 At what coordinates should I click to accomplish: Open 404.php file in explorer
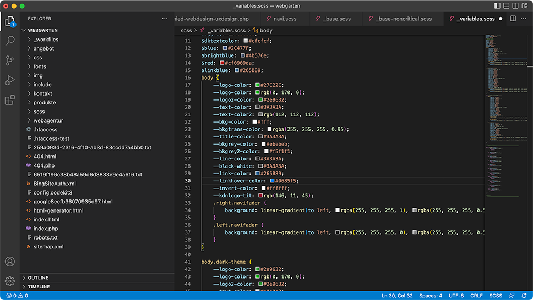point(97,165)
